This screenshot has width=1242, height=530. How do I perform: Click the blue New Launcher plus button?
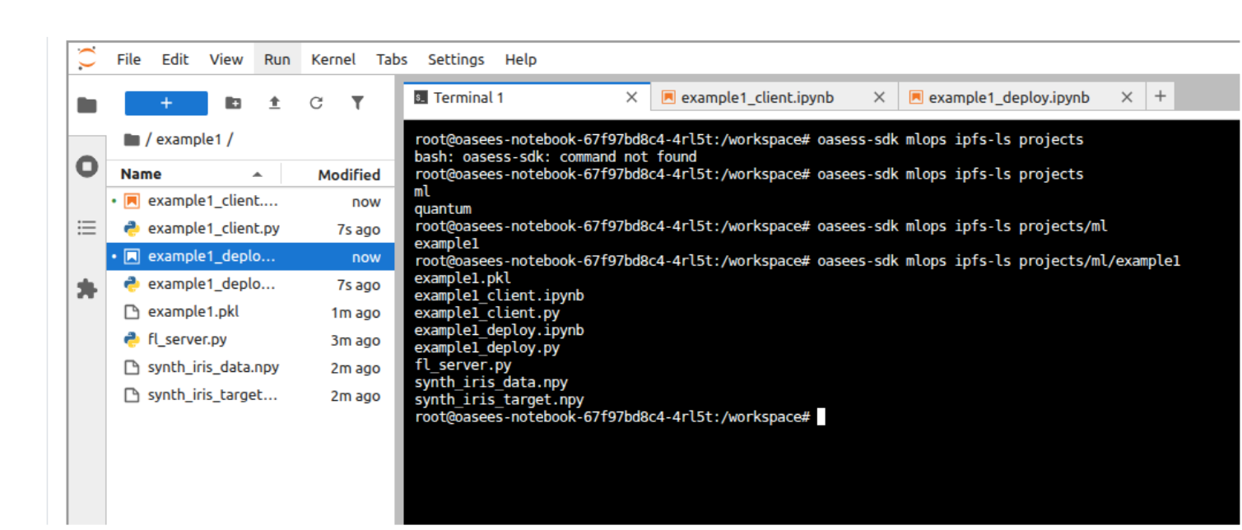166,103
